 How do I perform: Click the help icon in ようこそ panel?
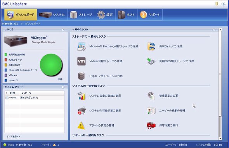click(63, 30)
